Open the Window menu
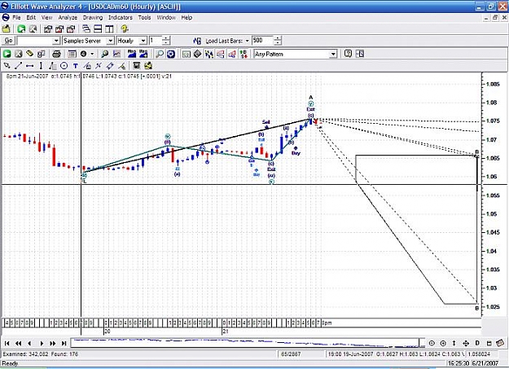509x369 pixels. [166, 18]
